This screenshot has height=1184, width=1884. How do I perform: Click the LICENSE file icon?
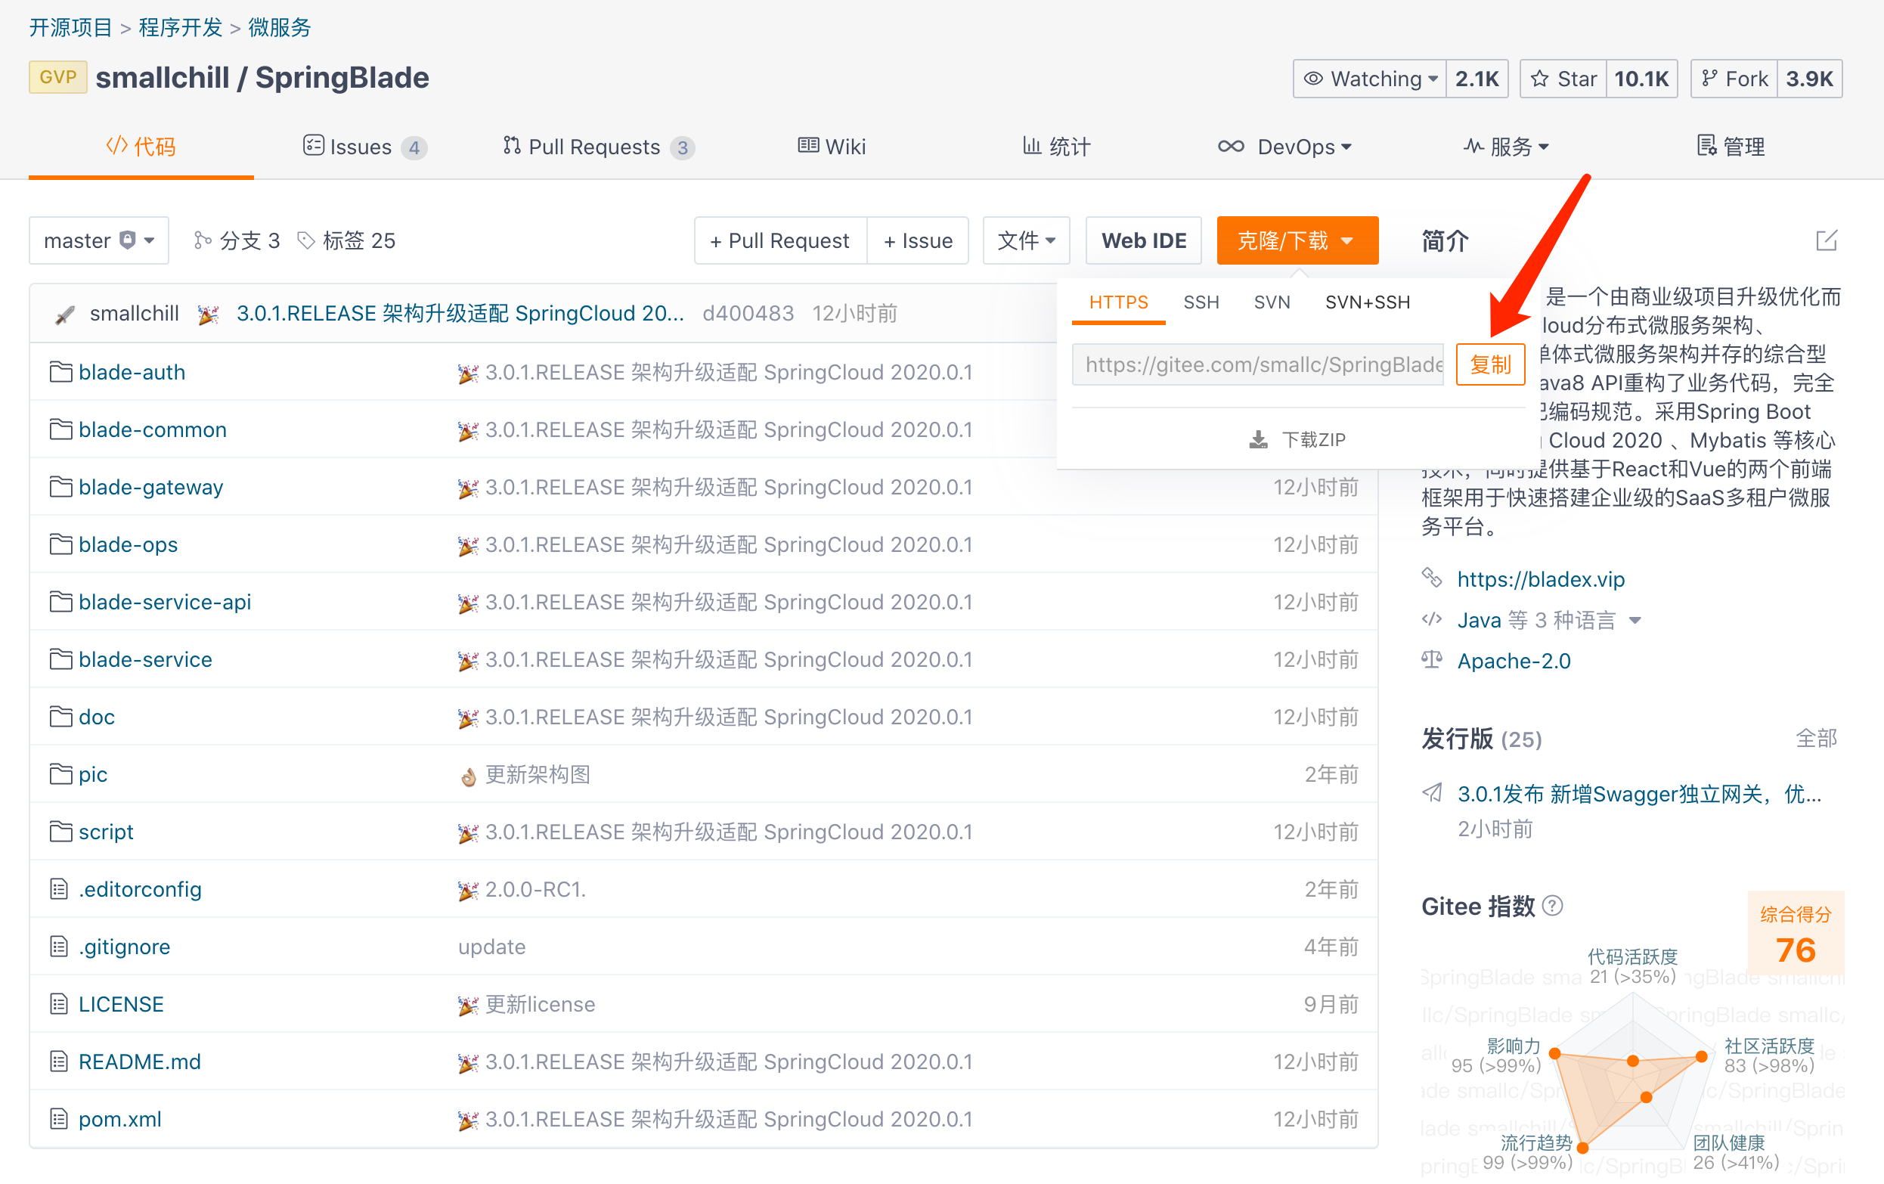[59, 1004]
